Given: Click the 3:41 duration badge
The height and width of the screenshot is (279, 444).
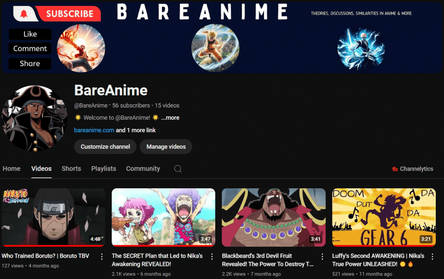Looking at the screenshot, I should click(x=316, y=239).
